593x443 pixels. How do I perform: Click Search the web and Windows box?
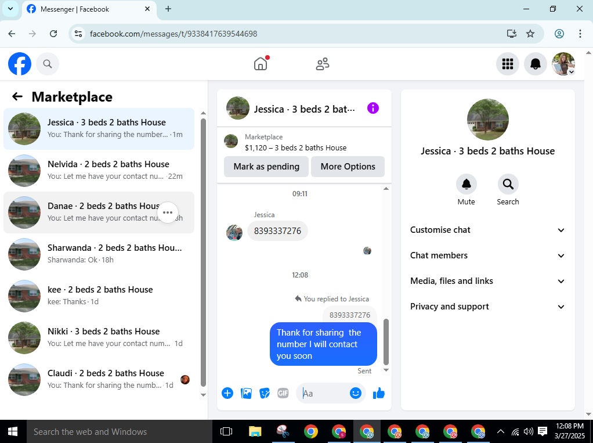119,431
